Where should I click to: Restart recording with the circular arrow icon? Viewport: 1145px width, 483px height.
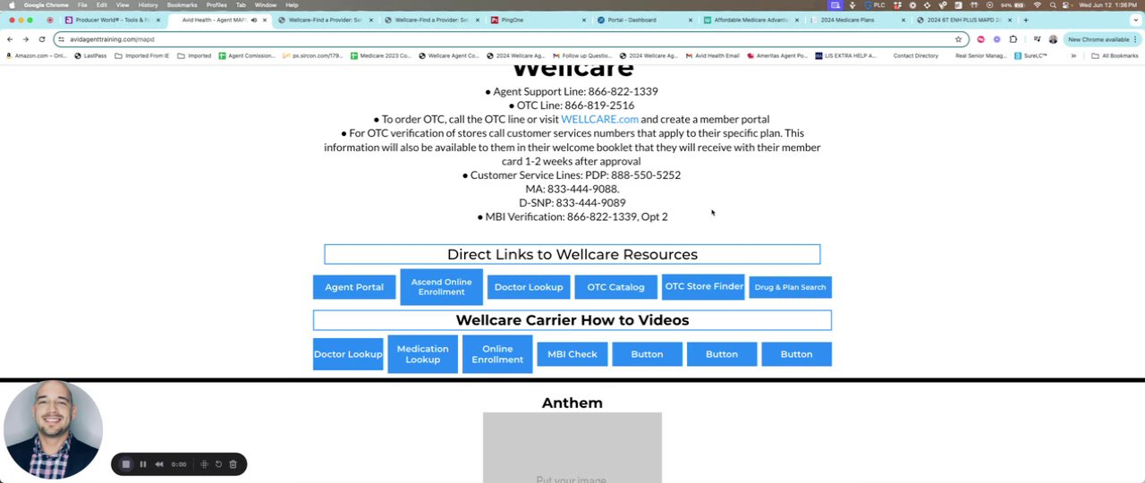(x=218, y=464)
